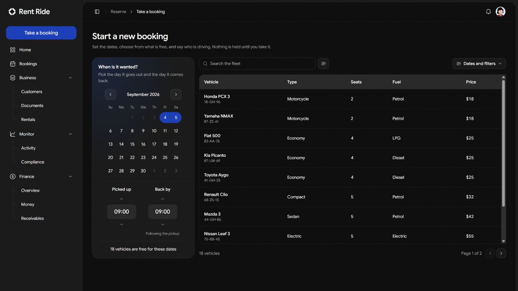Click the Take a booking button
The height and width of the screenshot is (291, 518).
point(41,33)
